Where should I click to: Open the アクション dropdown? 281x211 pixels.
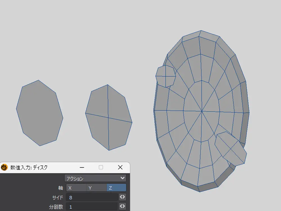pos(95,178)
